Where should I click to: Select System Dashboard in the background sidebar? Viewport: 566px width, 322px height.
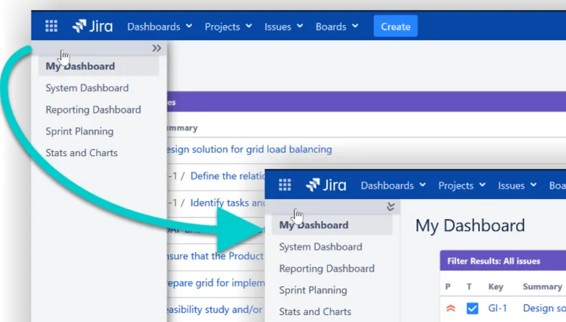[87, 88]
